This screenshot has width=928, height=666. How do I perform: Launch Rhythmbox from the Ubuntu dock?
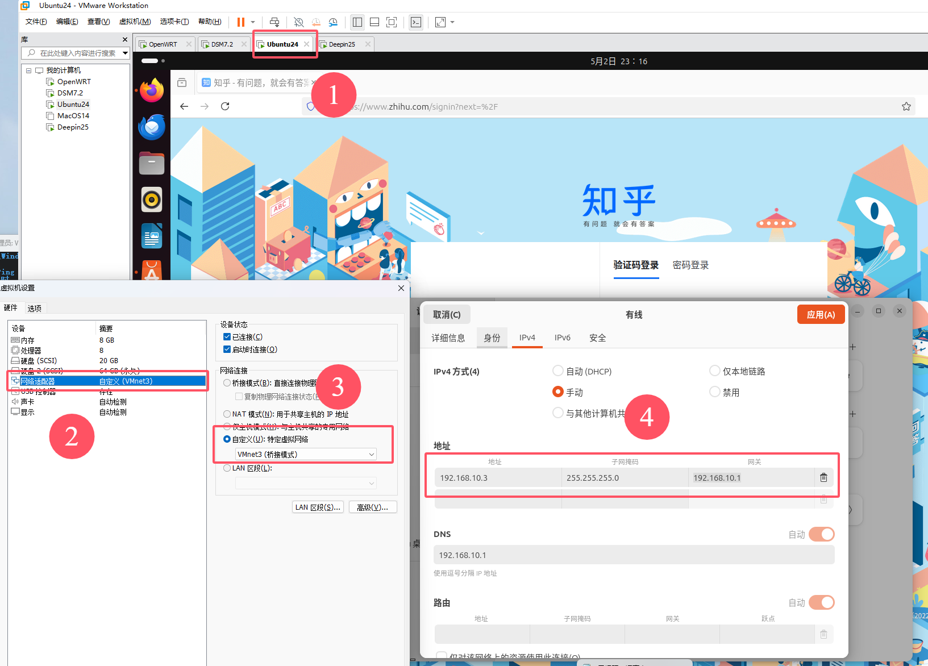(152, 199)
